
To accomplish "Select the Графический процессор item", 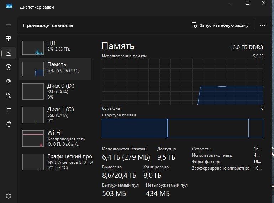I will [55, 162].
